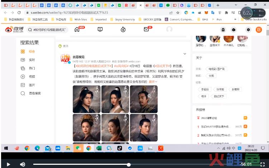The width and height of the screenshot is (269, 168).
Task: Compose a new post with orange button
Action: (259, 30)
